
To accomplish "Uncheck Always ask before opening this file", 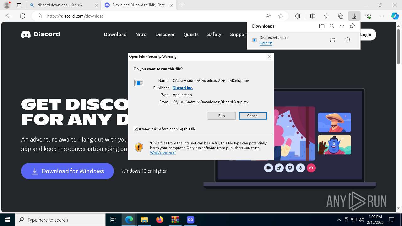I will click(136, 129).
